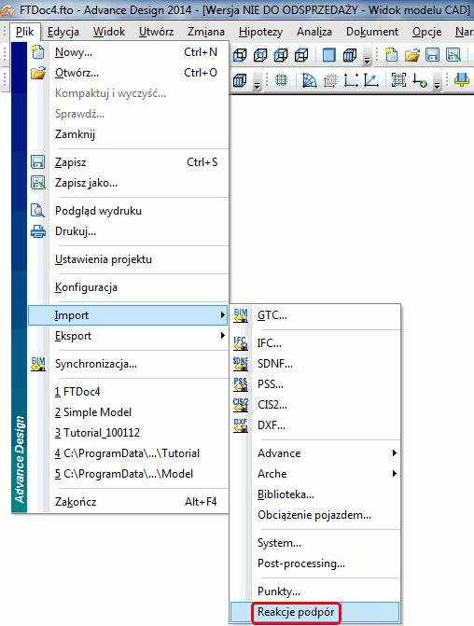Click the Otwórz folder icon in Plik menu
474x626 pixels.
(37, 73)
